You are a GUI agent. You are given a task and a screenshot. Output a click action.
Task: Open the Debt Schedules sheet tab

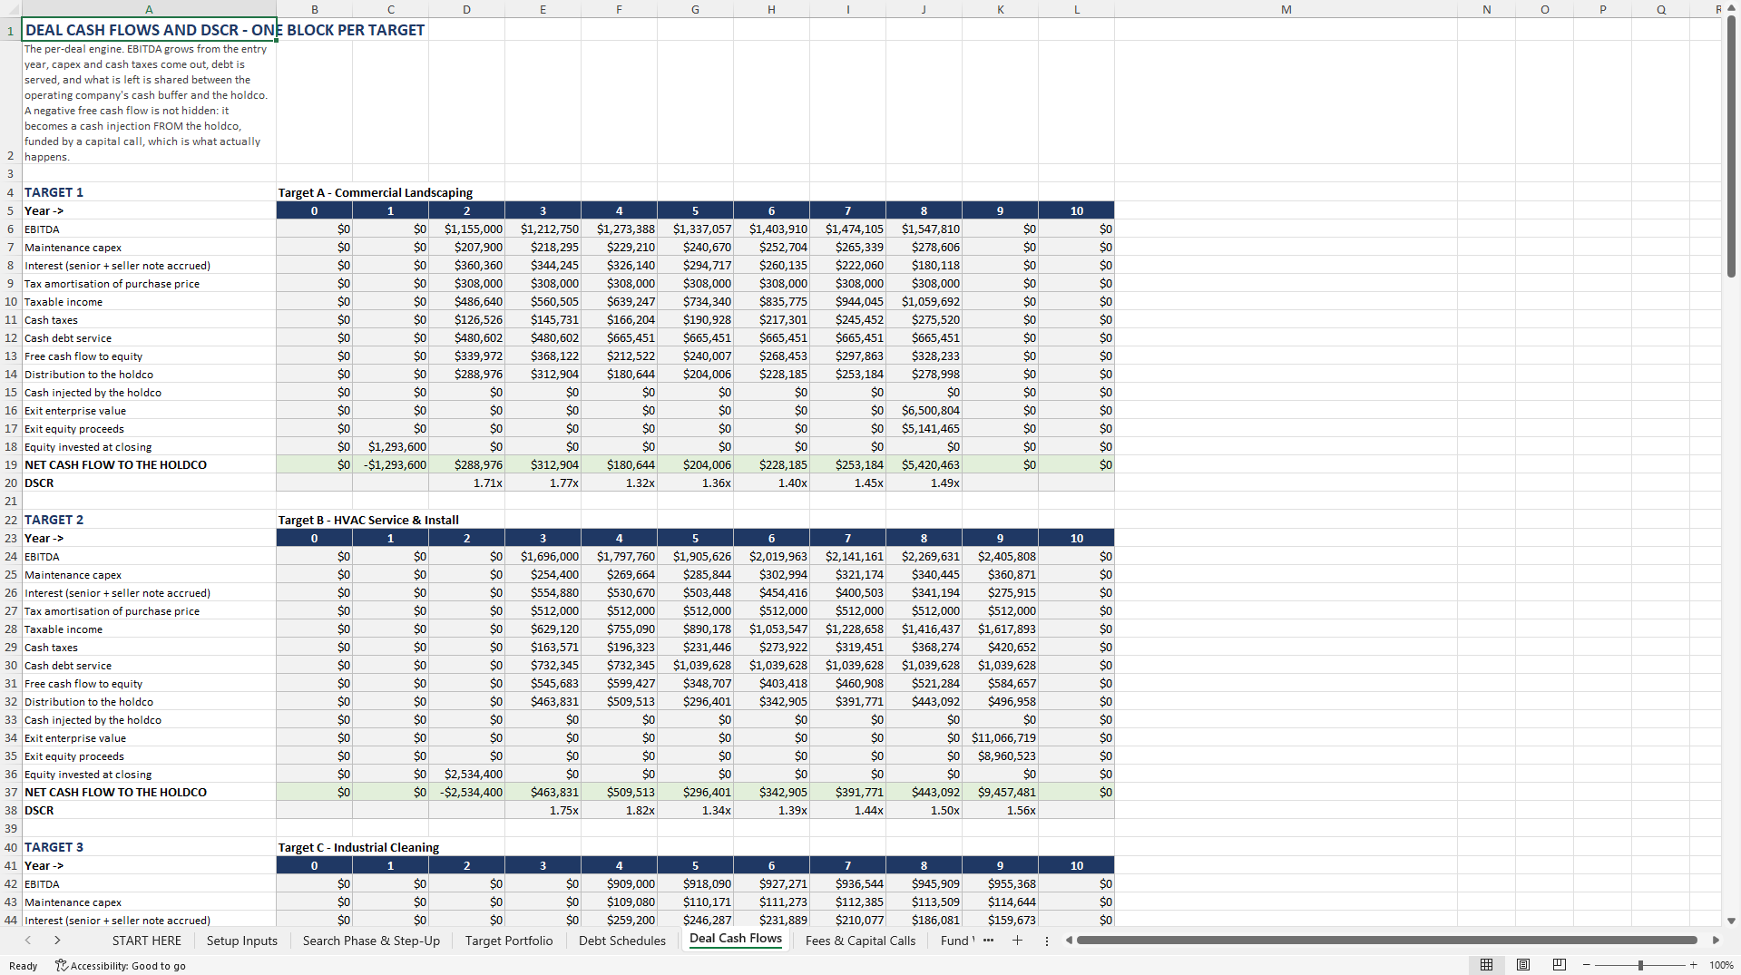click(622, 941)
